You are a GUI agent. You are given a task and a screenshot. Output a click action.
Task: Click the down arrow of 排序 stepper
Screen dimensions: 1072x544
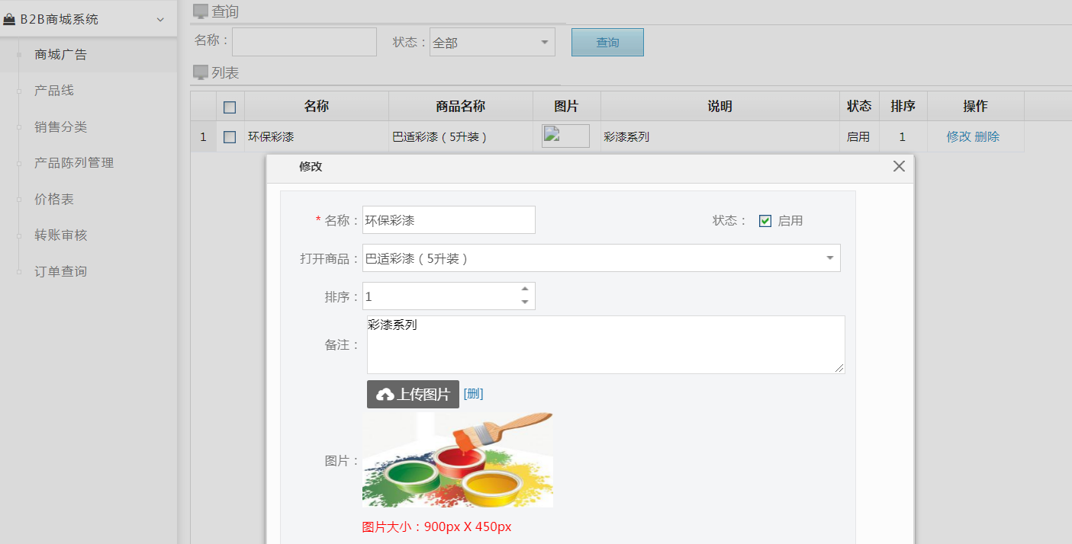click(x=526, y=302)
